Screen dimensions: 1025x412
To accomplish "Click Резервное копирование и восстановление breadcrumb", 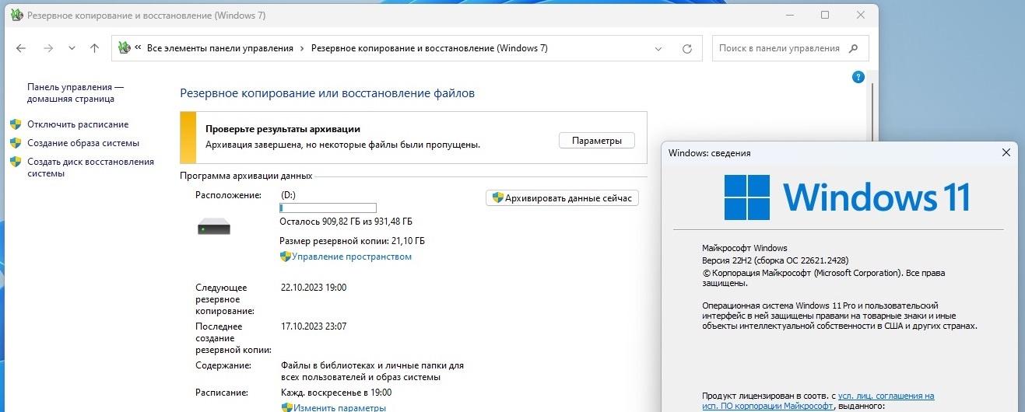I will 429,48.
